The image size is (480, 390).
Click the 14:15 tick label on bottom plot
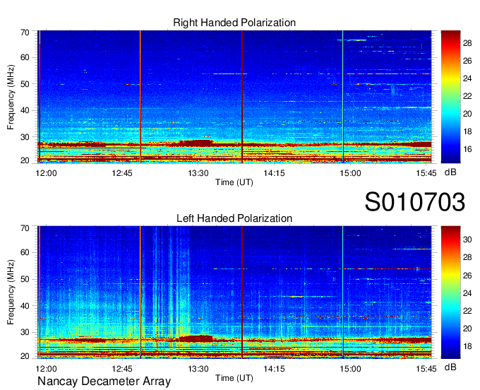click(274, 369)
